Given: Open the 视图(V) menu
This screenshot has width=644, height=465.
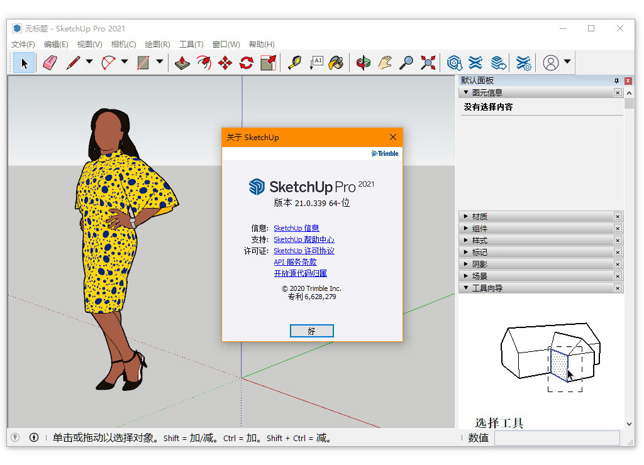Looking at the screenshot, I should pyautogui.click(x=89, y=45).
